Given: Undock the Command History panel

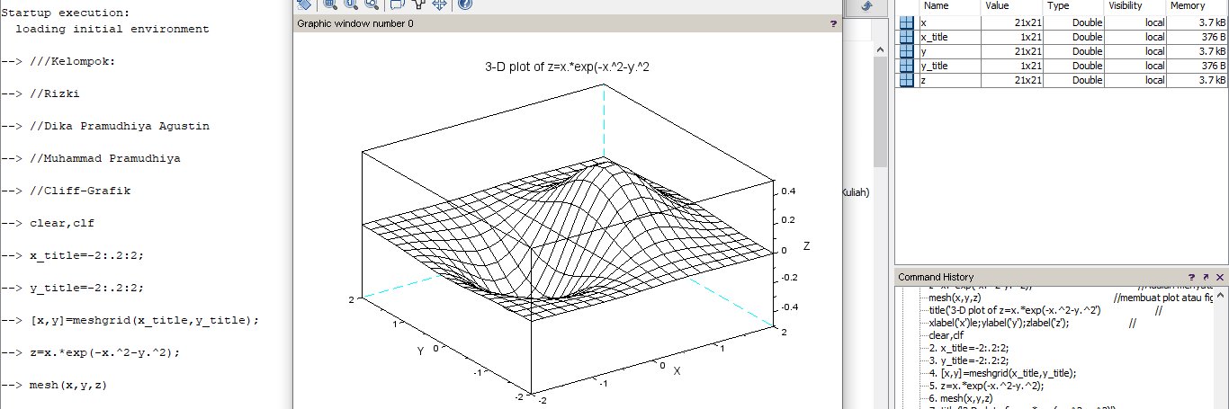Looking at the screenshot, I should [1206, 278].
